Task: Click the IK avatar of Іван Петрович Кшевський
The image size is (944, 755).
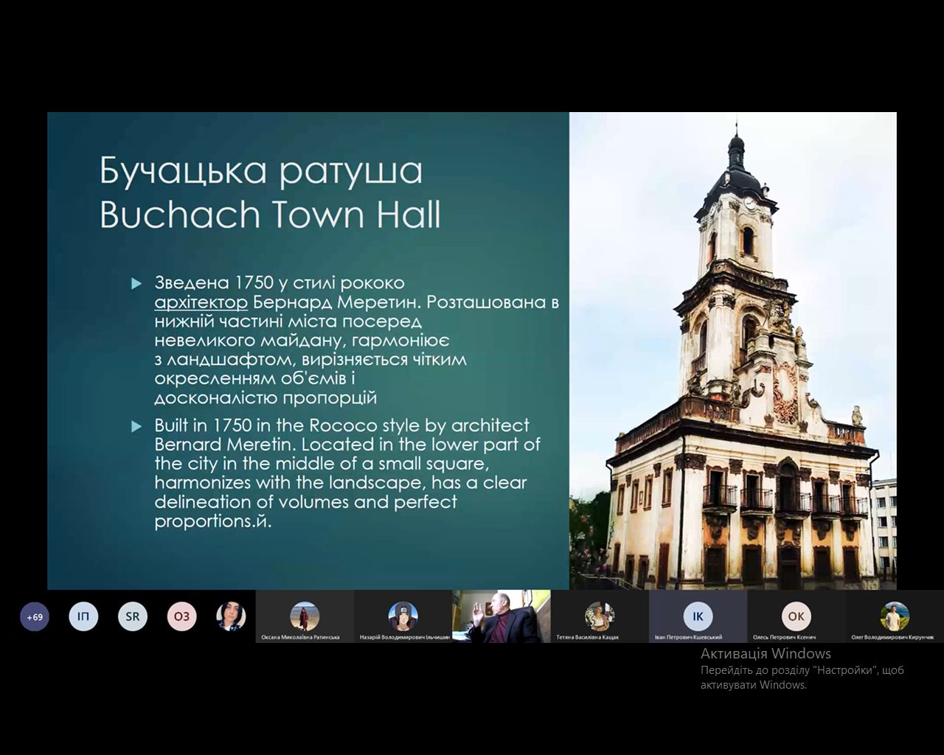Action: coord(698,615)
